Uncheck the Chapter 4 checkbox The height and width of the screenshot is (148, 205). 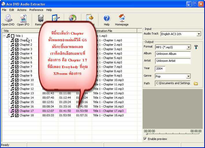coord(17,54)
